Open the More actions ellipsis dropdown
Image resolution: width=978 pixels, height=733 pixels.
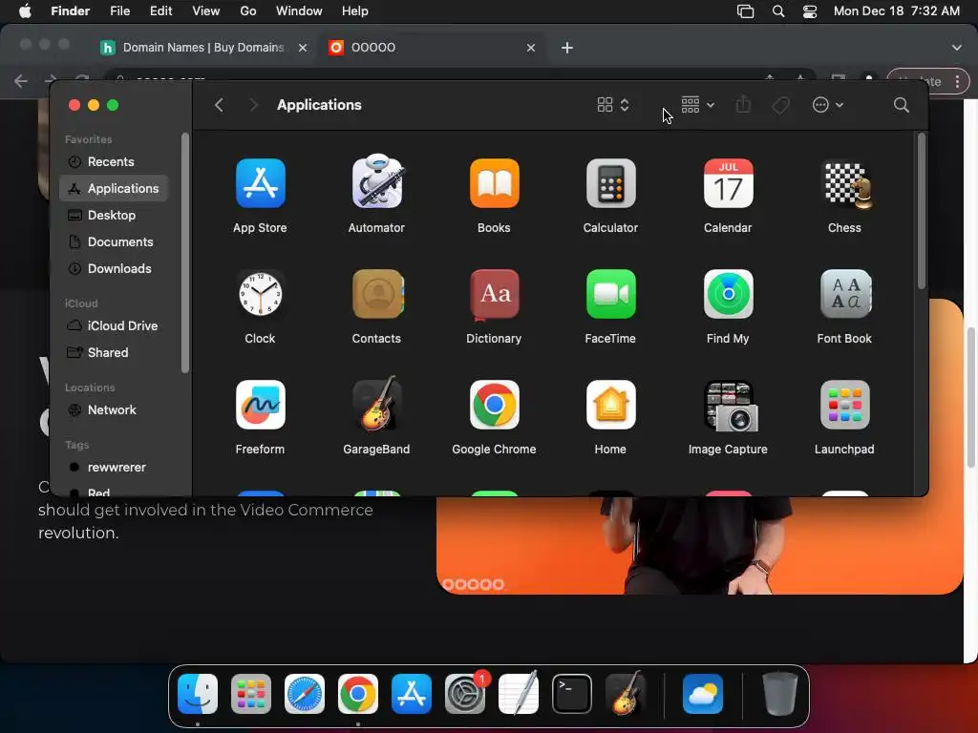828,105
